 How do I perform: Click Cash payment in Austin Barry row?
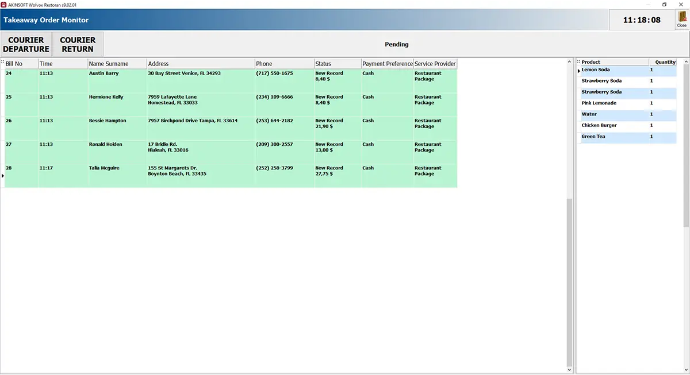coord(368,74)
